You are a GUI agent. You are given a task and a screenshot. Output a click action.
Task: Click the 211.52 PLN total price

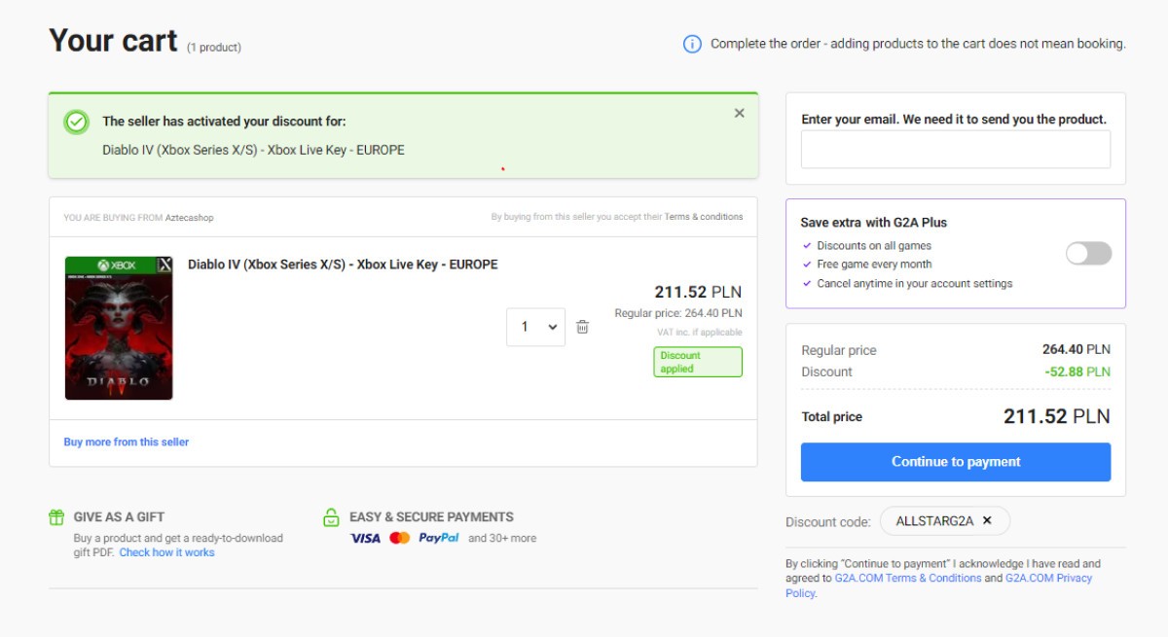[x=1057, y=416]
